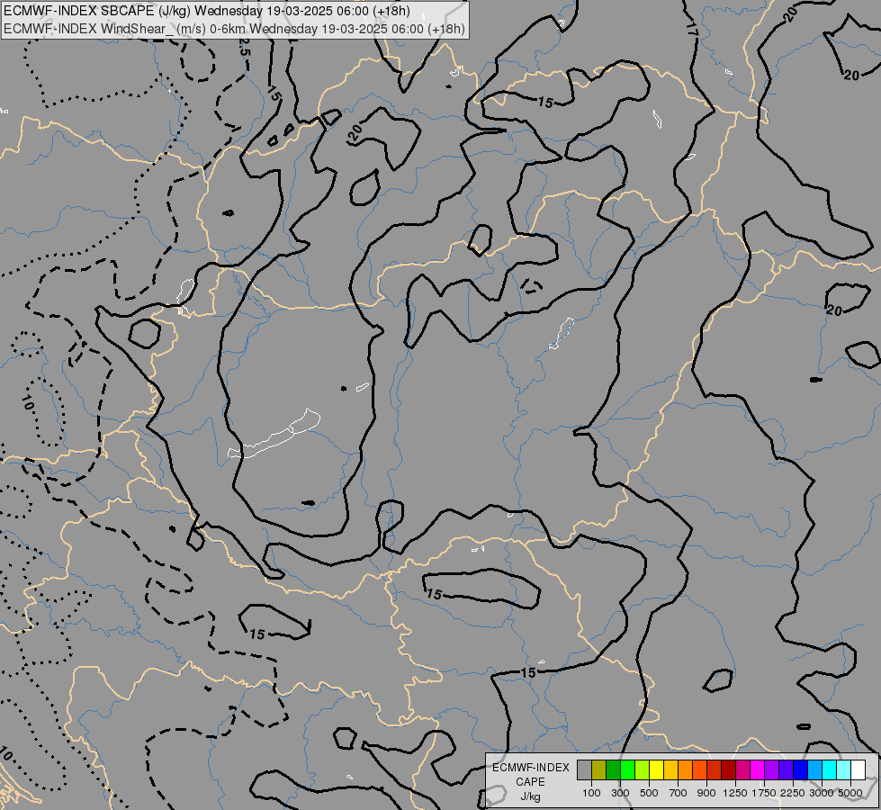The image size is (881, 810).
Task: Select the white swatch ending the legend
Action: pyautogui.click(x=858, y=770)
